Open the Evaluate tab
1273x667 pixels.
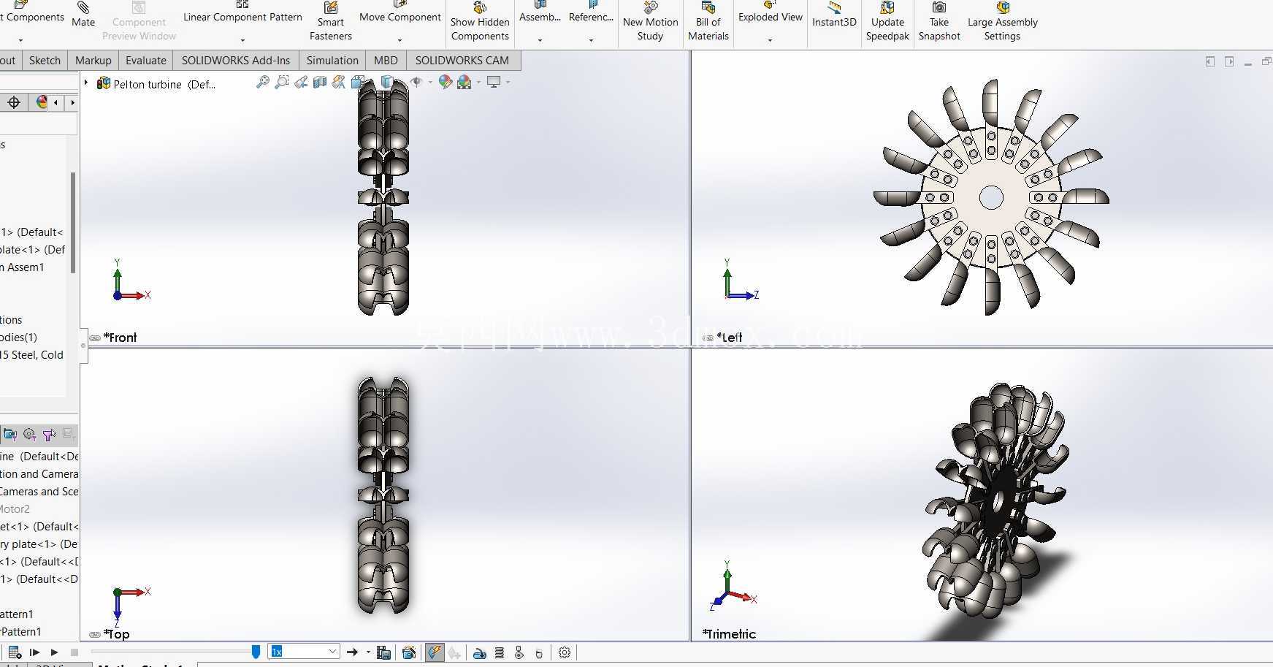point(146,61)
